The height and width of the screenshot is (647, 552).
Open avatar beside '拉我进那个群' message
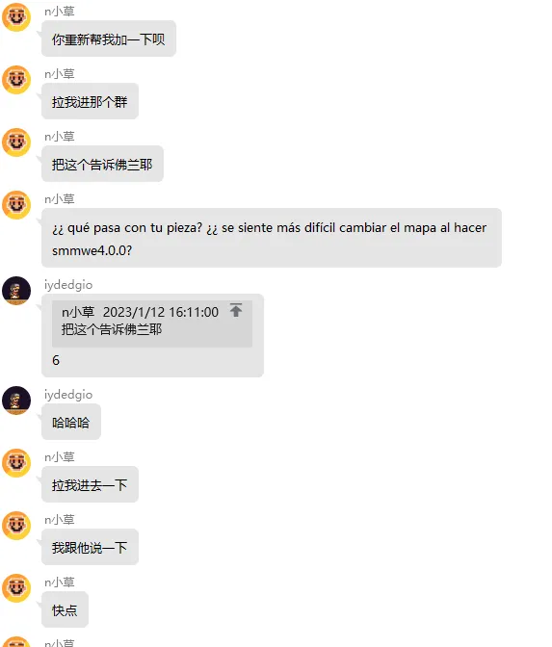point(16,80)
